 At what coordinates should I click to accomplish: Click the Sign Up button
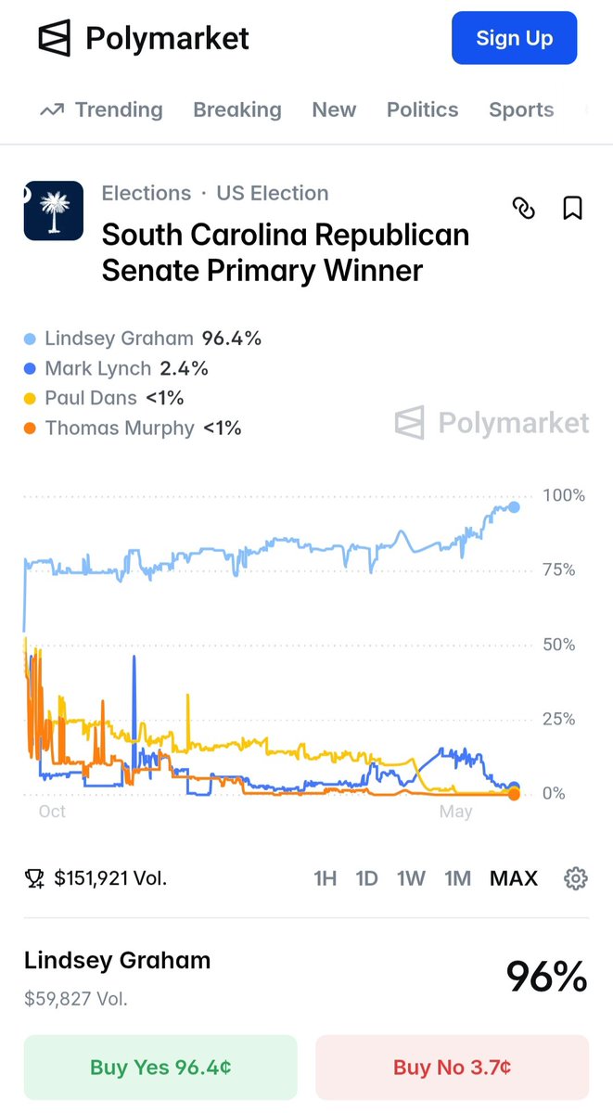tap(515, 38)
